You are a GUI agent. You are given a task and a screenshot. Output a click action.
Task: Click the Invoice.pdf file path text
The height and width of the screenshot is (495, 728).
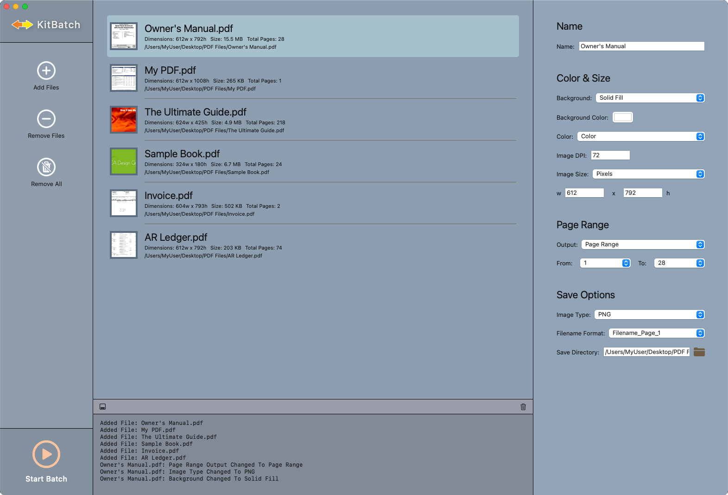point(200,214)
